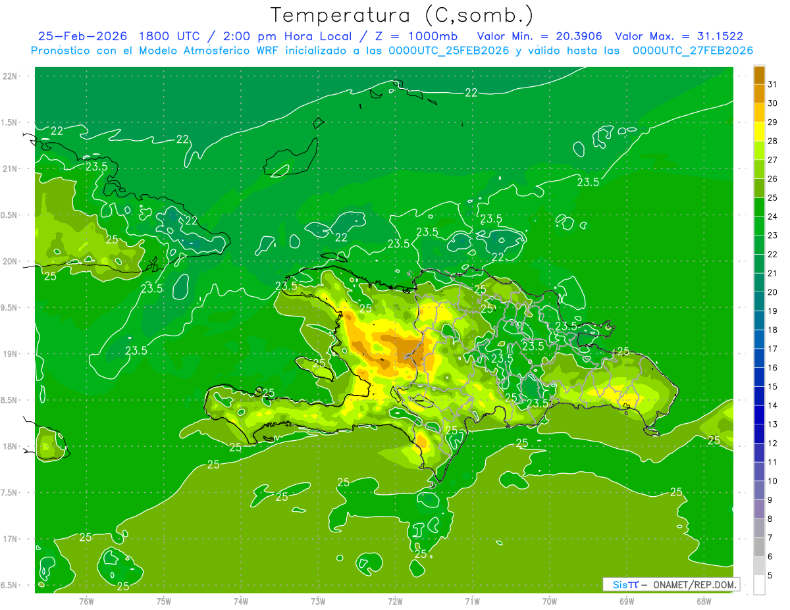The height and width of the screenshot is (610, 790).
Task: Click longitude axis label "74W"
Action: pos(241,601)
